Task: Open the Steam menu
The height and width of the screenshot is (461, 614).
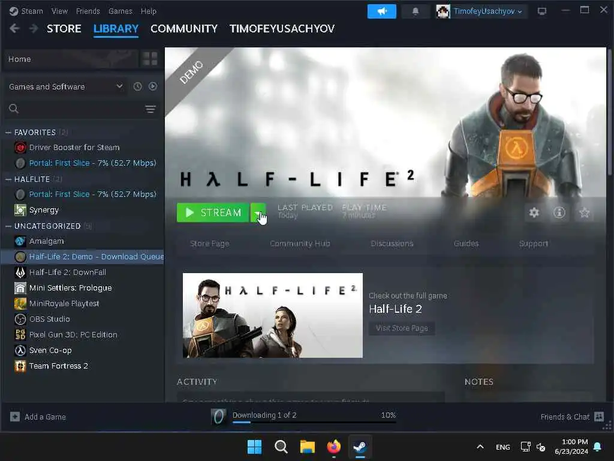Action: click(x=32, y=11)
